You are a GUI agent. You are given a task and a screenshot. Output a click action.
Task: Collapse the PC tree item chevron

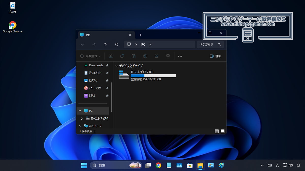[80, 111]
